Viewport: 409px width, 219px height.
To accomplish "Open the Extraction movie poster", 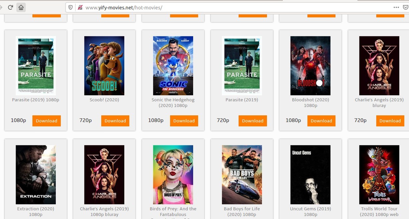I will click(36, 175).
